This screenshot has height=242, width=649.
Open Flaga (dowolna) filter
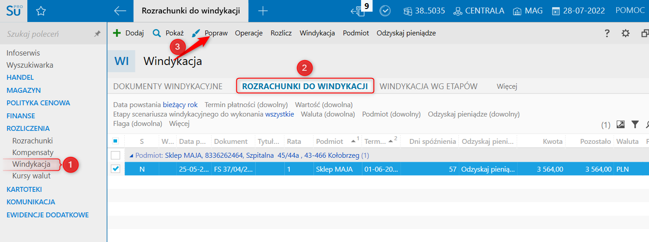(138, 124)
